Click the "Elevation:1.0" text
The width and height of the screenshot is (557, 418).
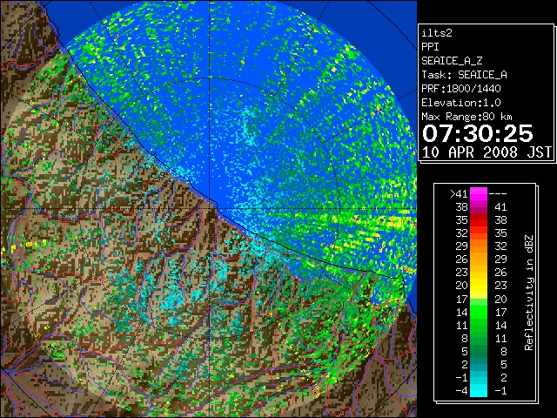(x=461, y=103)
